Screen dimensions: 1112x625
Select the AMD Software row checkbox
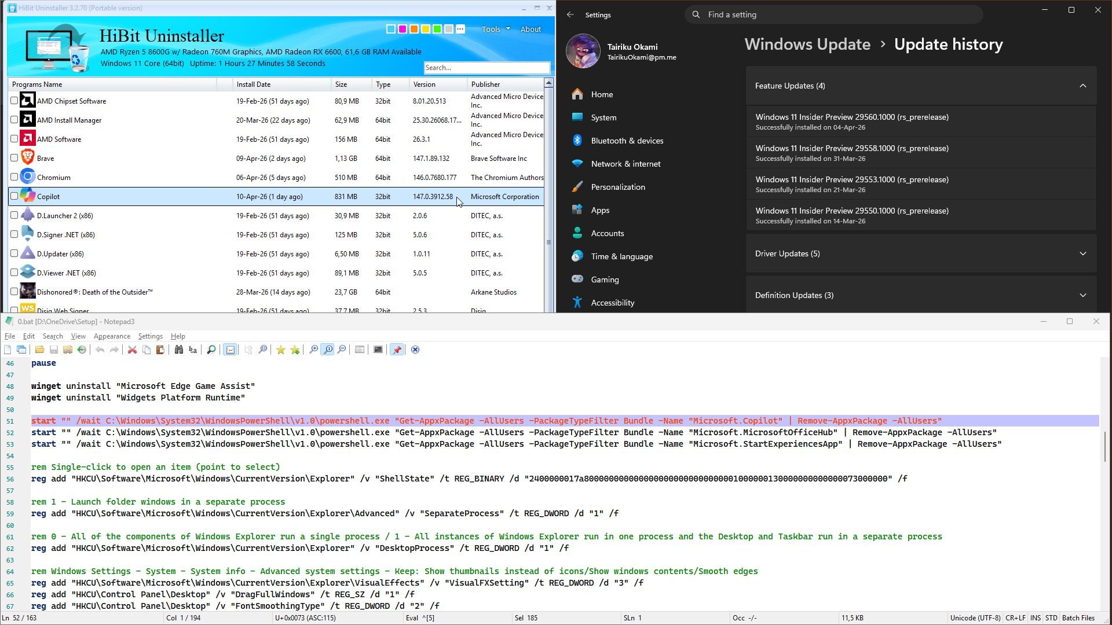point(14,139)
